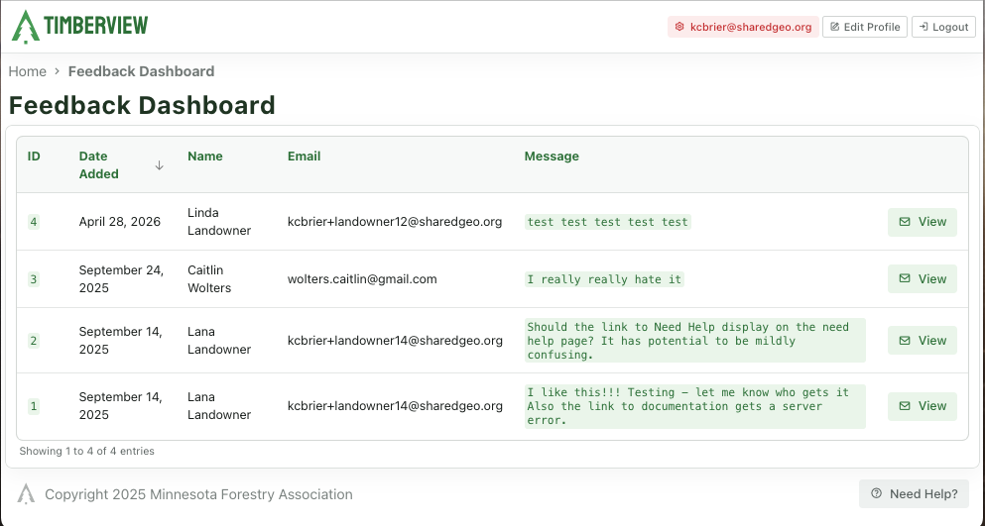Viewport: 985px width, 526px height.
Task: Click the admin badge icon beside kcbrier@sharedgeo.org
Action: (679, 27)
